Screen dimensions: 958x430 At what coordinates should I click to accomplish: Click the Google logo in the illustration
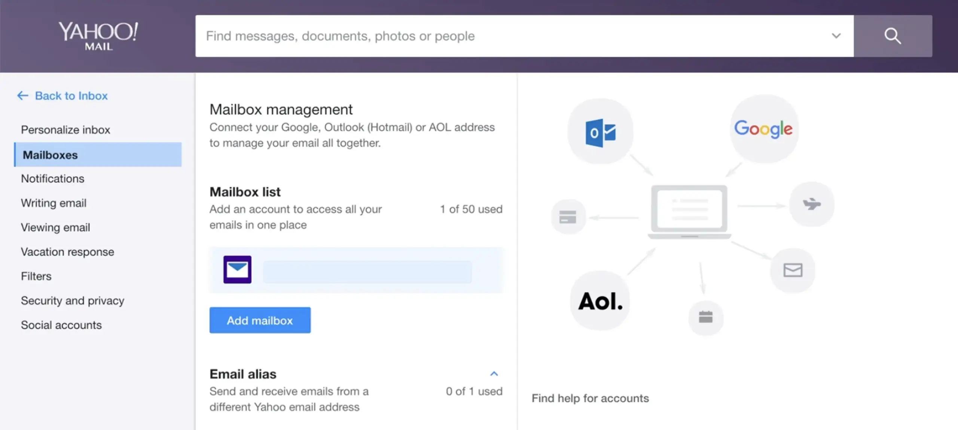(x=763, y=129)
